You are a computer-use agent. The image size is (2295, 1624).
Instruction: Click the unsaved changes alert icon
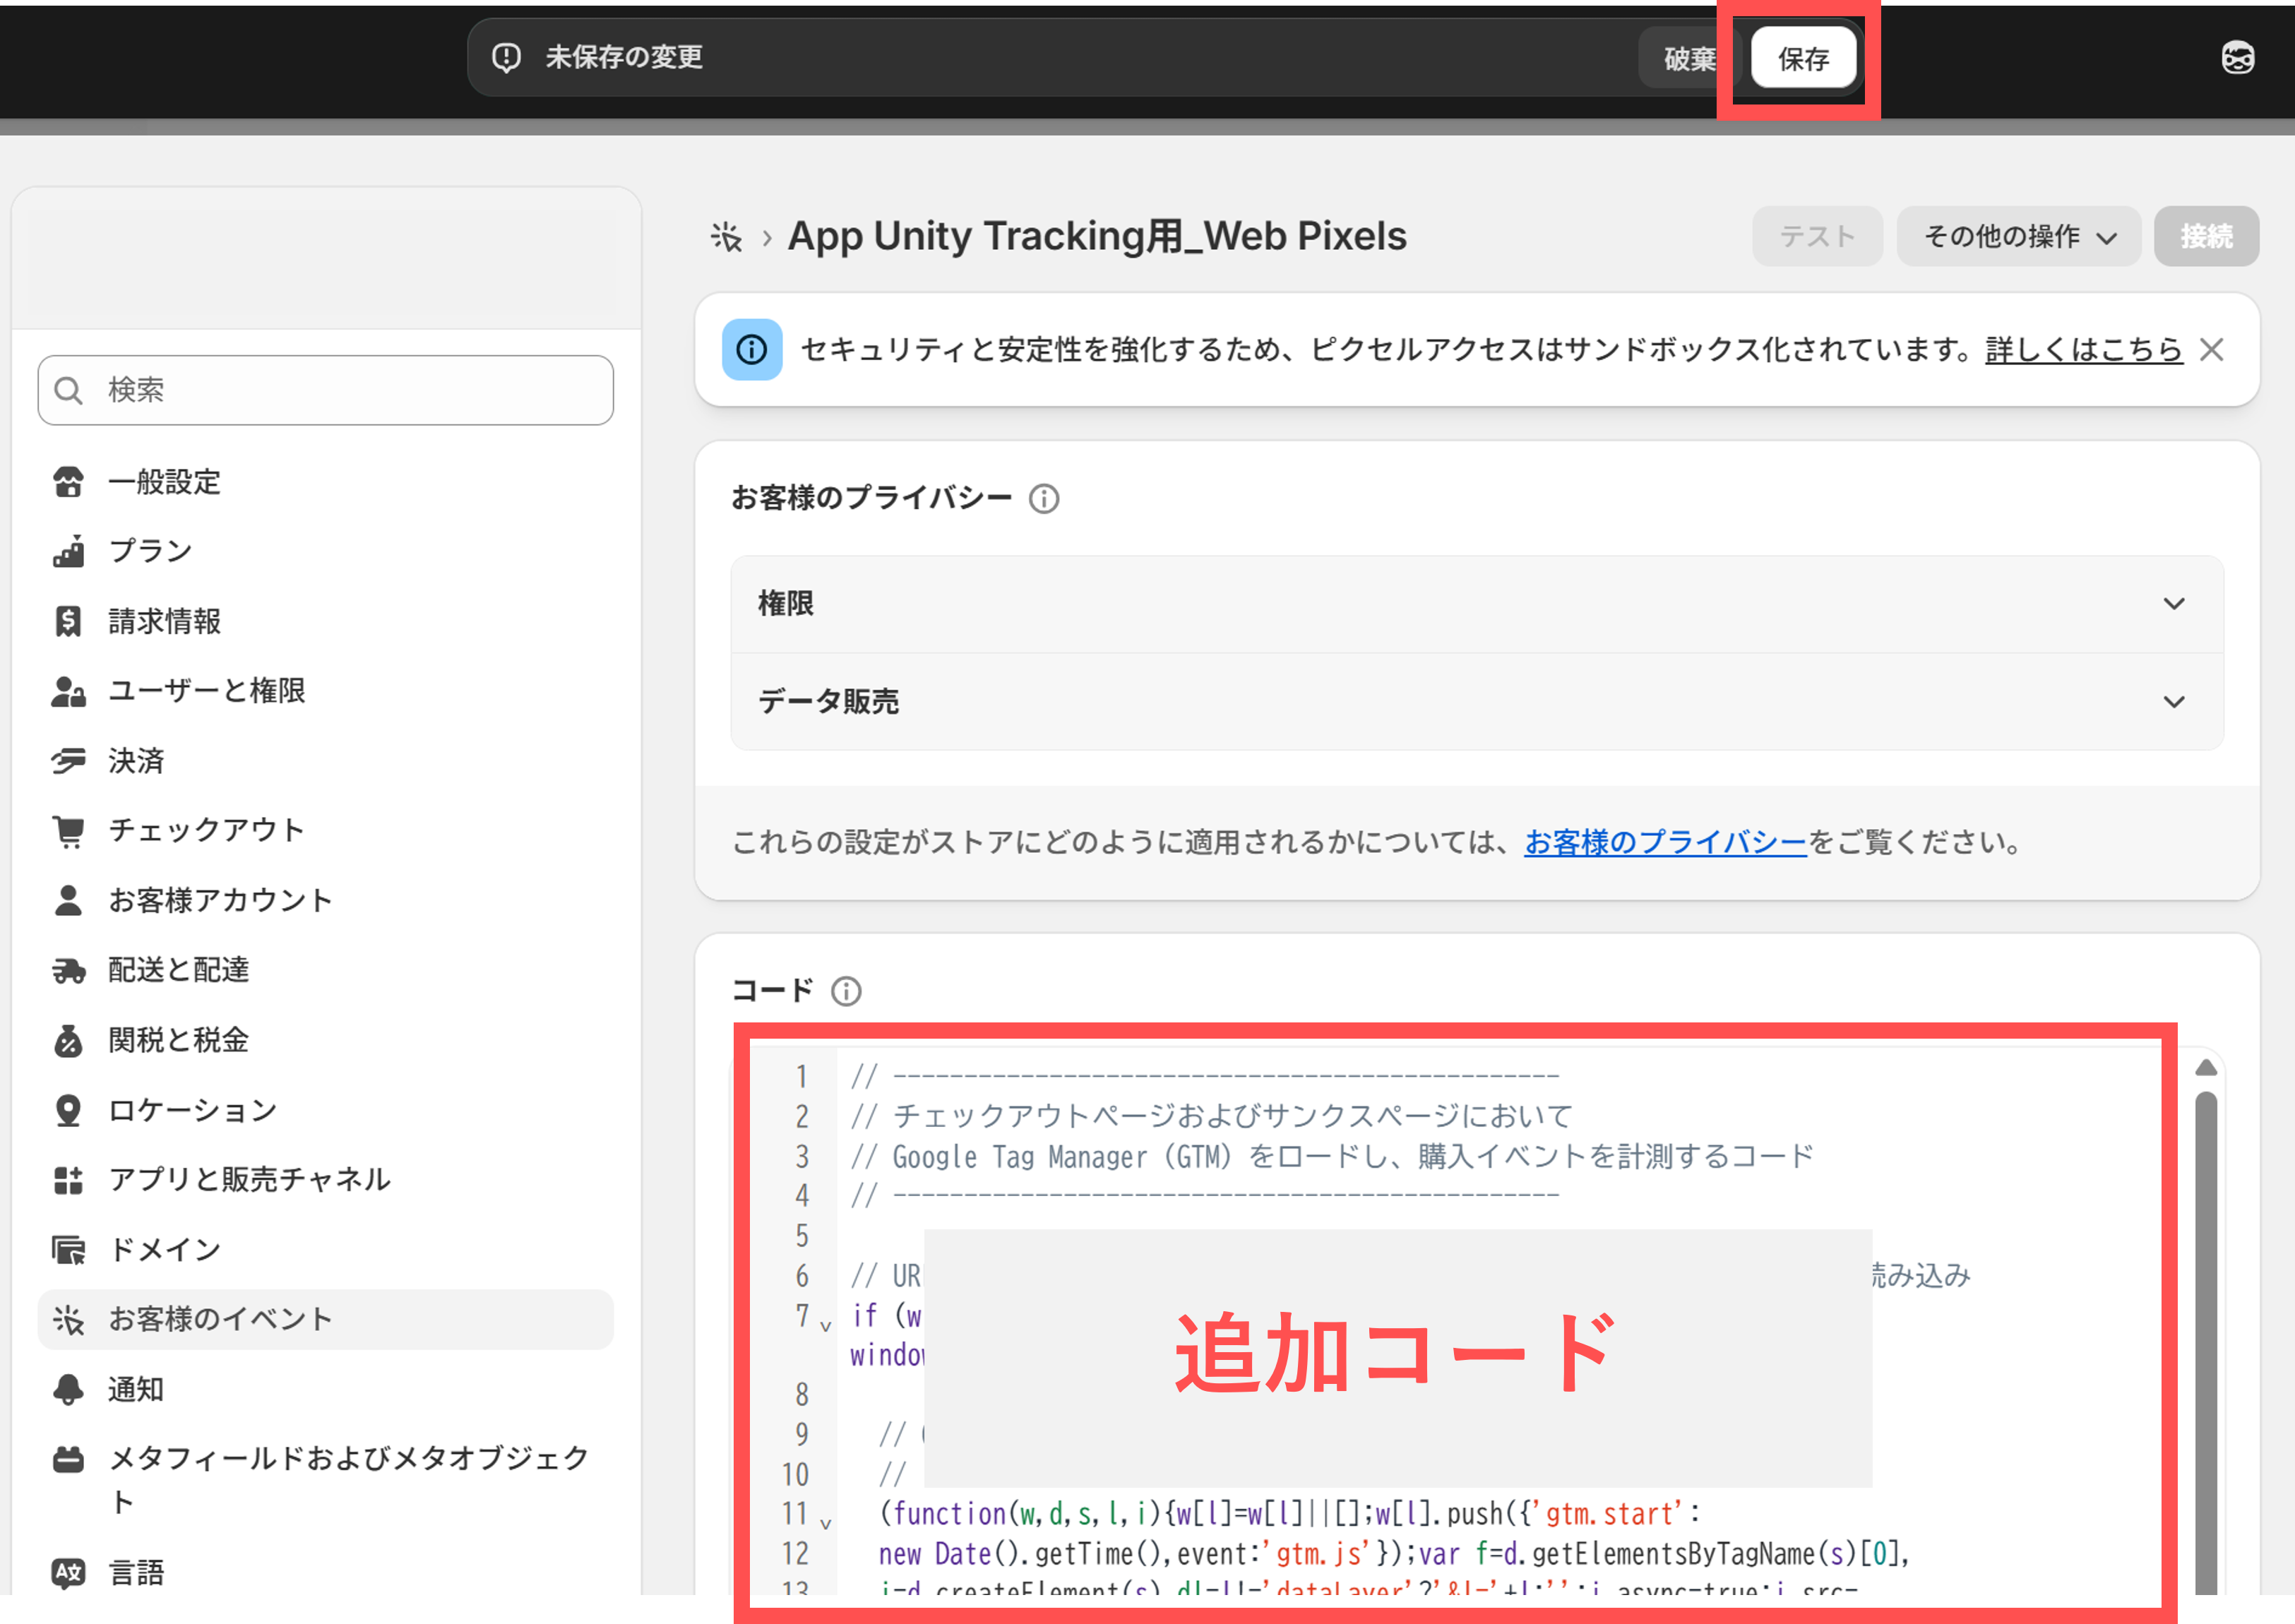point(506,58)
